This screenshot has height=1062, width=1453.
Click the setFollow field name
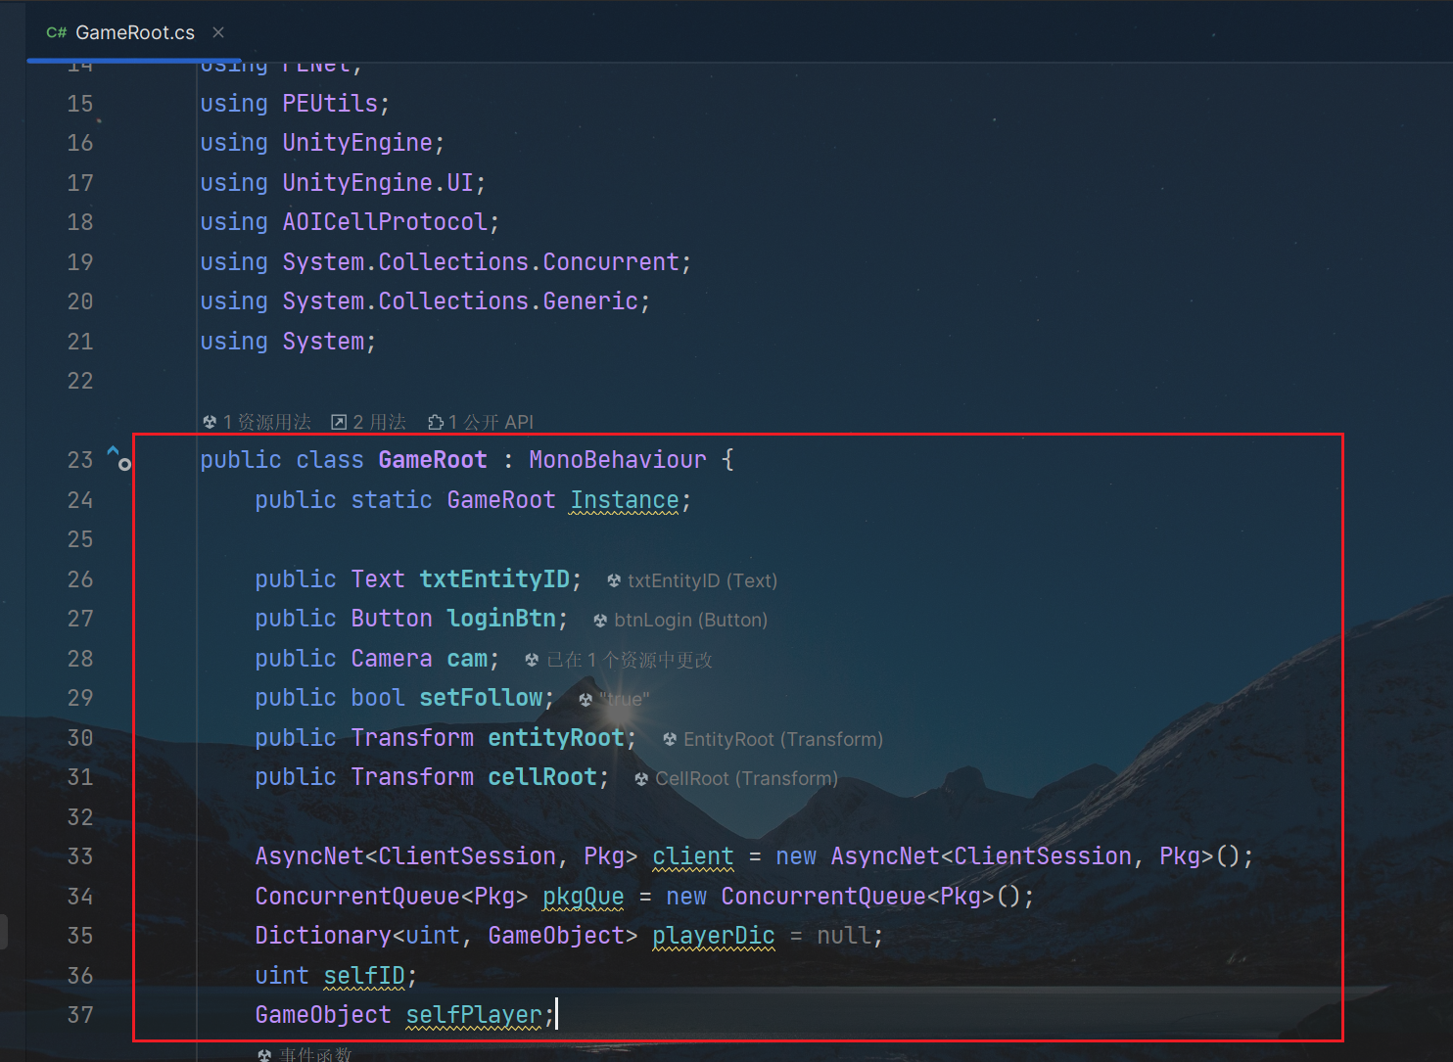[x=481, y=698]
